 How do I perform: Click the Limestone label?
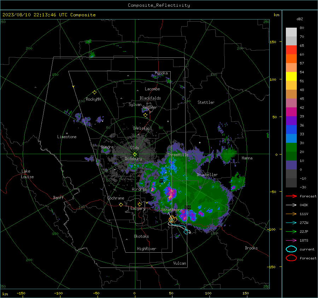coord(67,137)
